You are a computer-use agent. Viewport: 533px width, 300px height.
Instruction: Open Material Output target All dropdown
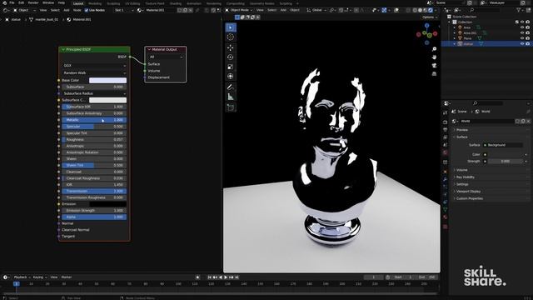click(x=166, y=57)
